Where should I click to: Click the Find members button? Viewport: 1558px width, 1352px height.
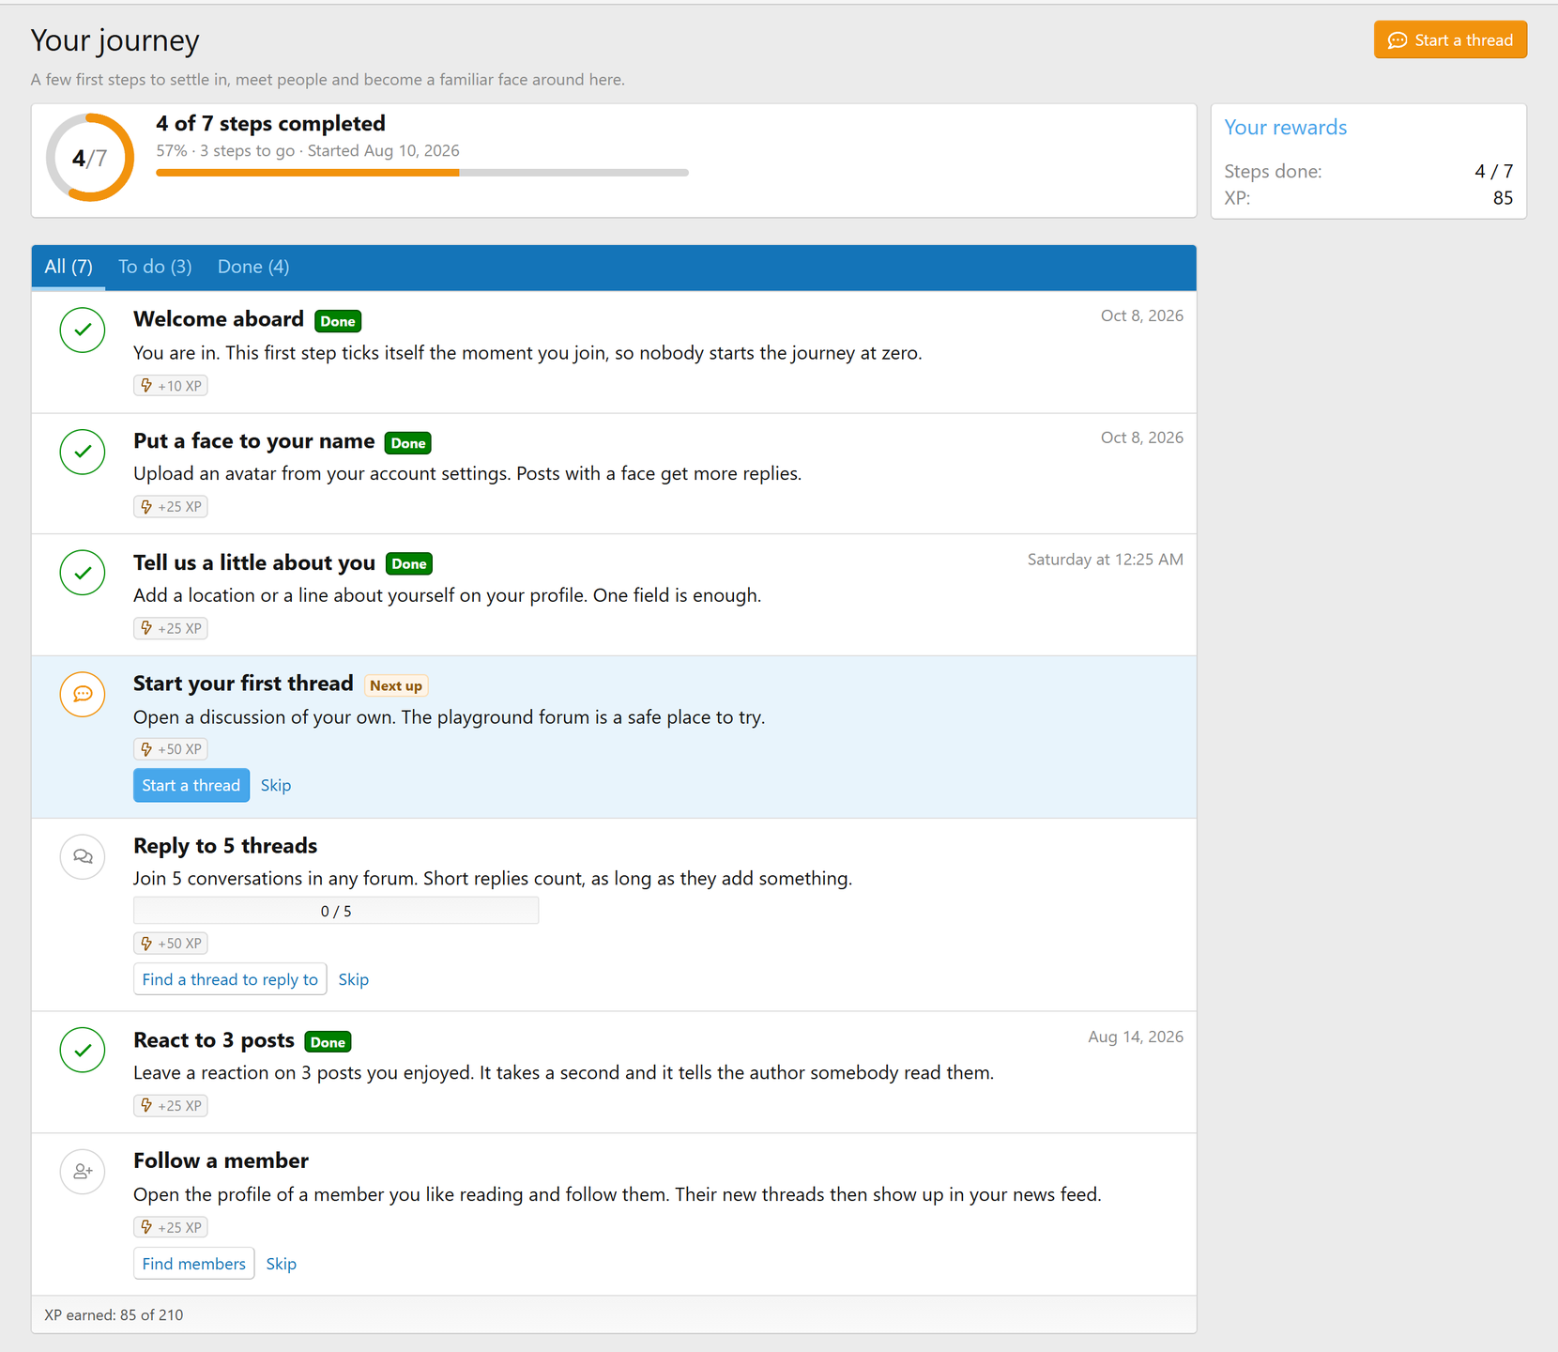point(193,1264)
